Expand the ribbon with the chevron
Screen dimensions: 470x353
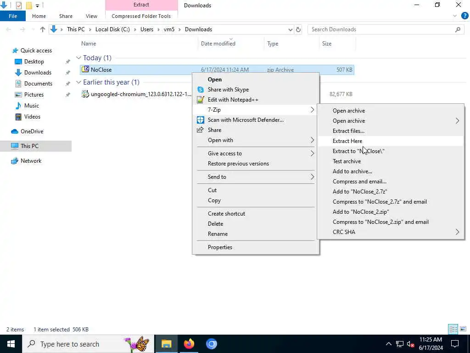pos(455,16)
